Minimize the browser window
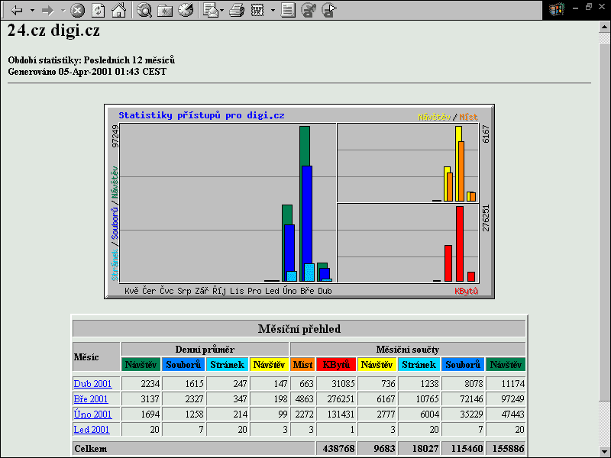The height and width of the screenshot is (458, 611). point(576,7)
